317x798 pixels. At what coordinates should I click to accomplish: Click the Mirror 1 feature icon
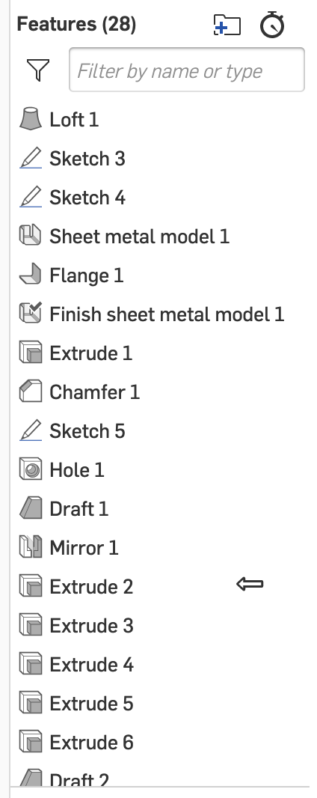pos(31,547)
